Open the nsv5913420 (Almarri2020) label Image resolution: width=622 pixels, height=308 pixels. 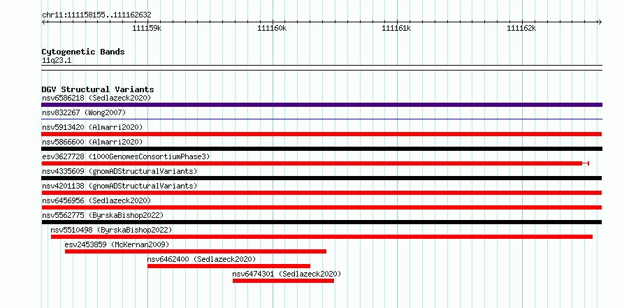[x=92, y=127]
